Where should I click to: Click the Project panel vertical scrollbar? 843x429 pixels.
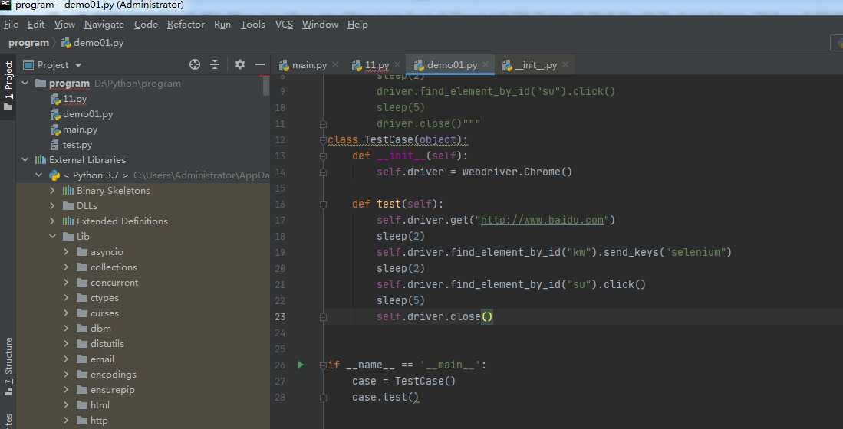[266, 85]
